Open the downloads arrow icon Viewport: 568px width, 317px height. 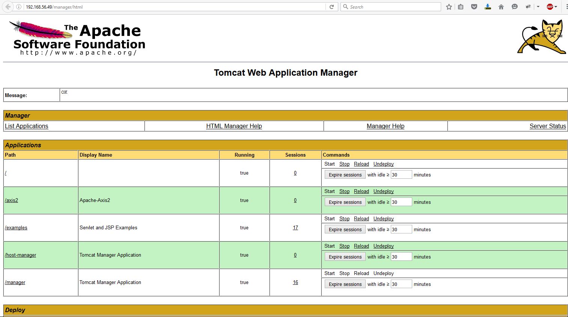488,7
